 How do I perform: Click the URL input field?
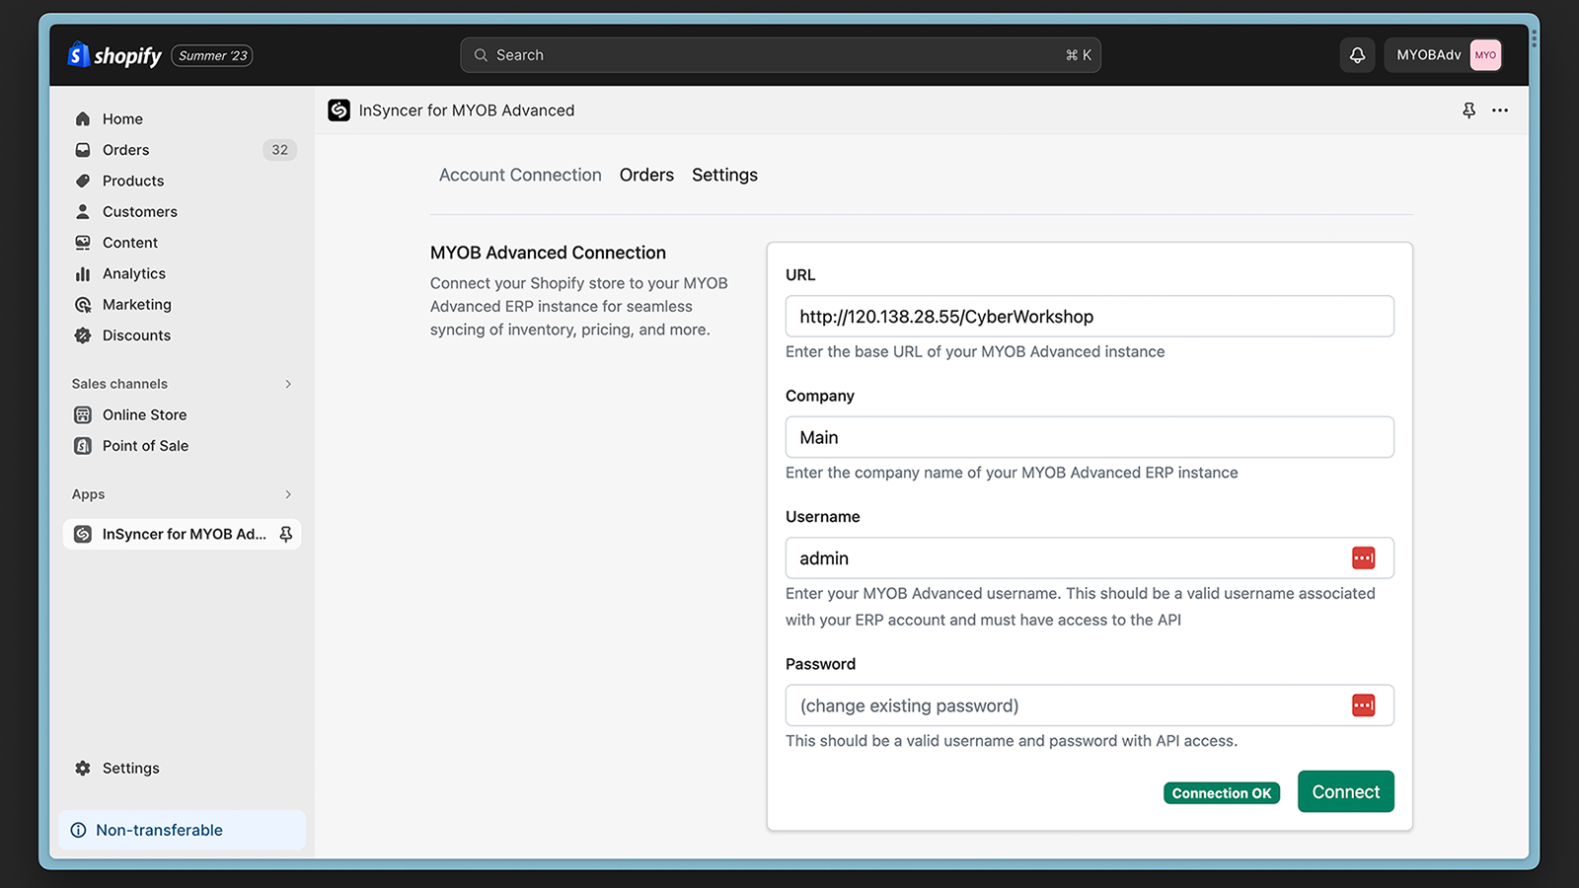point(1089,317)
